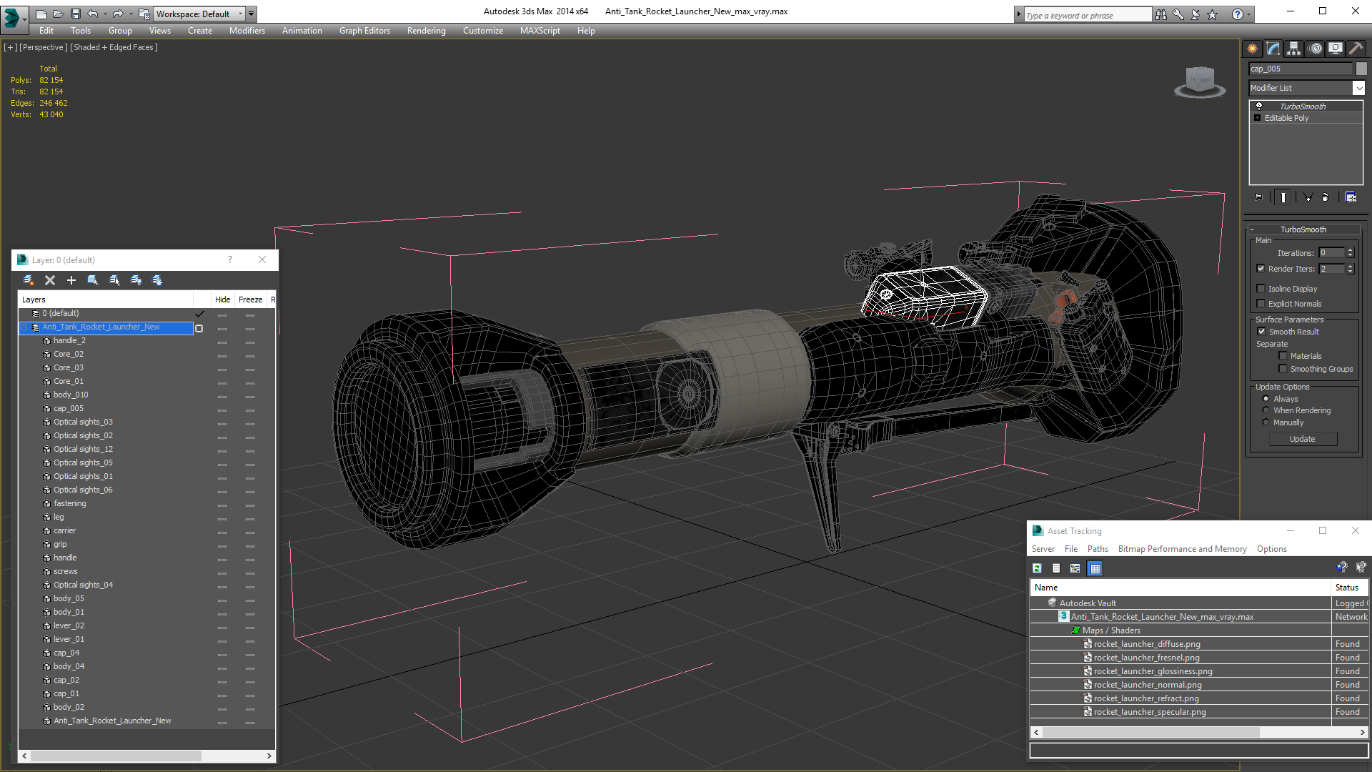Open the Display command panel tab

(x=1336, y=49)
